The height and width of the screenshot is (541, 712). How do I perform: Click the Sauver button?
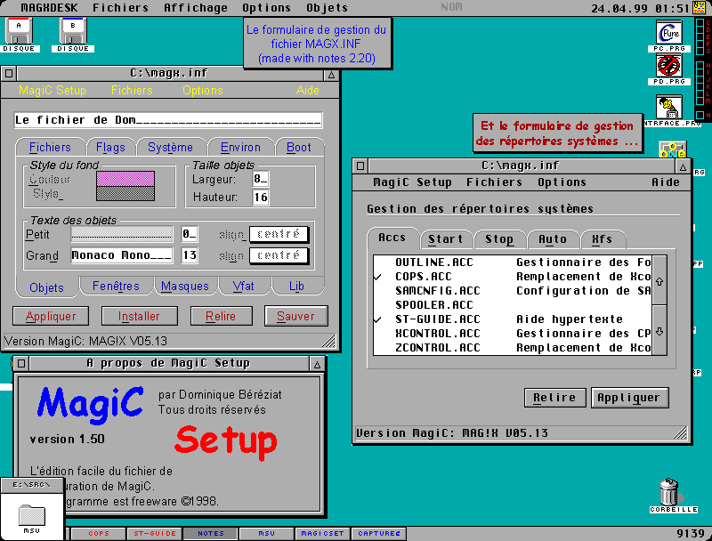point(296,316)
